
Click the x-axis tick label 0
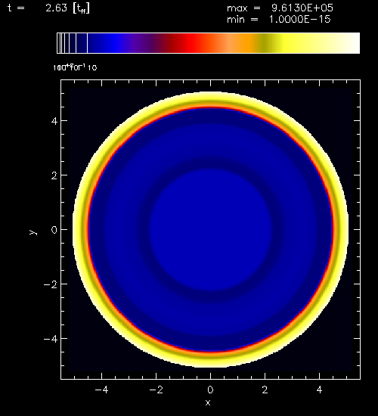[x=210, y=390]
